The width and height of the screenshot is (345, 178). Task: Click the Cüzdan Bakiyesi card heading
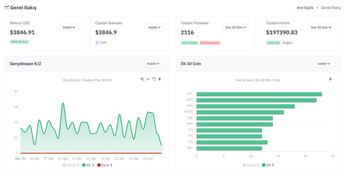109,23
